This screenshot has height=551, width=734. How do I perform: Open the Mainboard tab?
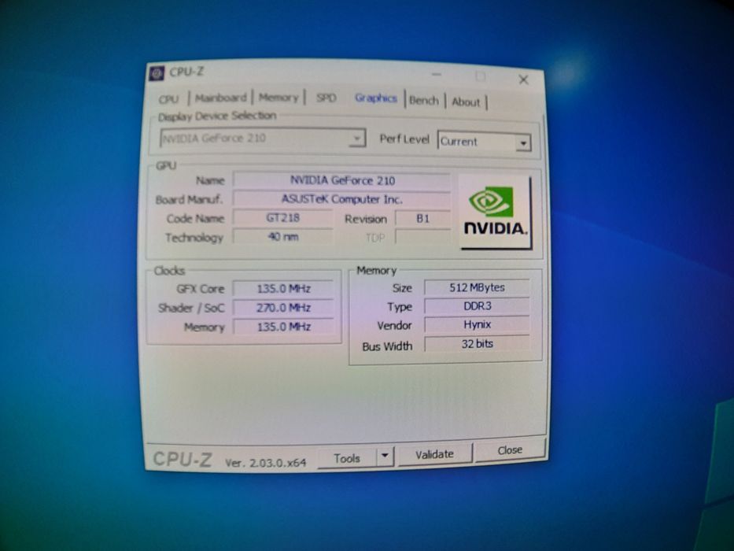[x=220, y=98]
